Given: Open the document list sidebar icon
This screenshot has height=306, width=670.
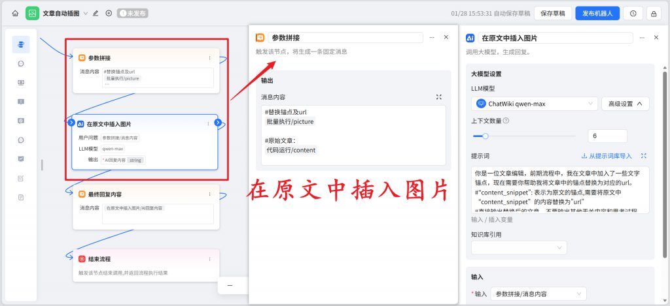Looking at the screenshot, I should pyautogui.click(x=21, y=197).
